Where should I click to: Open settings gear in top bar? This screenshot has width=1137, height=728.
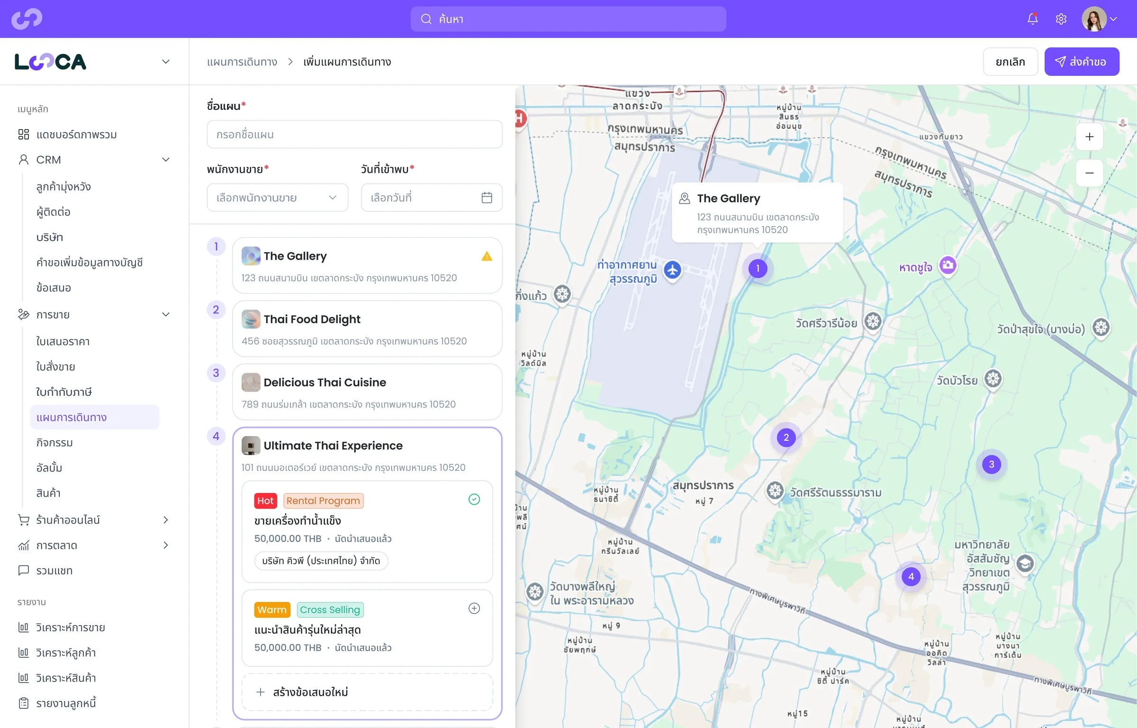point(1061,19)
